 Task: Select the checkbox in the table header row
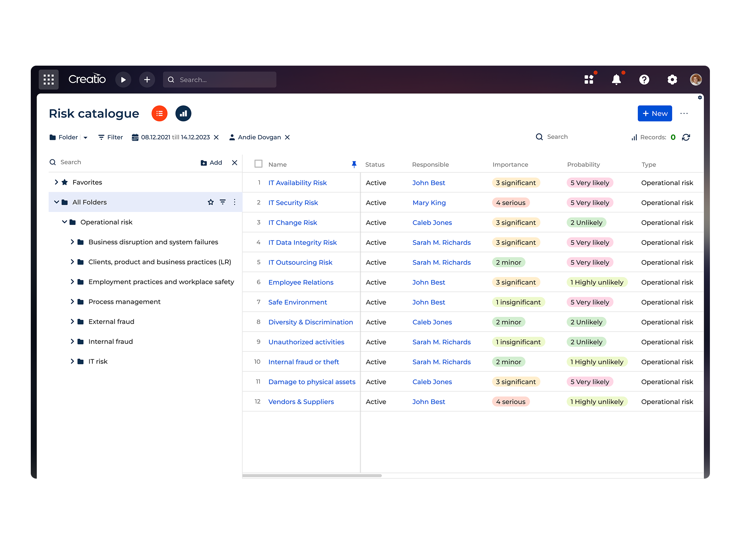click(x=258, y=164)
